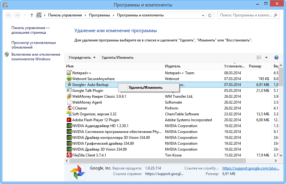The image size is (286, 184).
Task: Click the WebMoney Keeper Classic key icon
Action: [69, 96]
